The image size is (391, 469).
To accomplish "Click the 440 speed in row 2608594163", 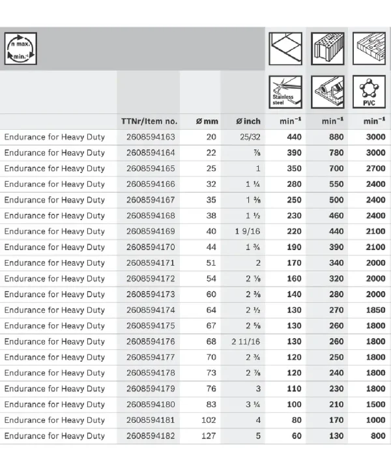I will coord(295,137).
